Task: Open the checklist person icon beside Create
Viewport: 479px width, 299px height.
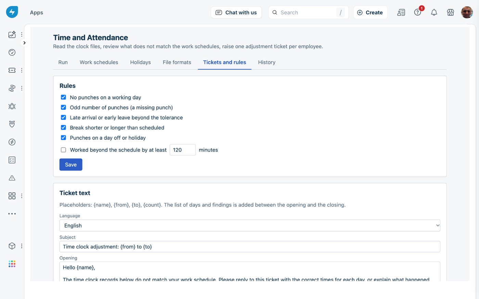Action: [x=401, y=12]
